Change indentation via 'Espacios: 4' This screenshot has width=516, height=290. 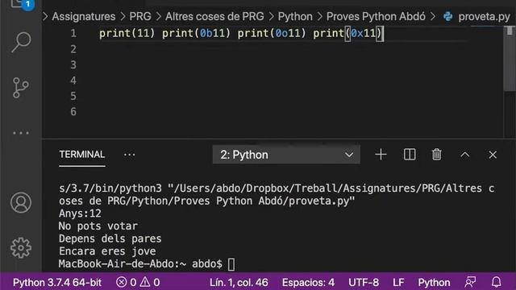click(x=308, y=282)
